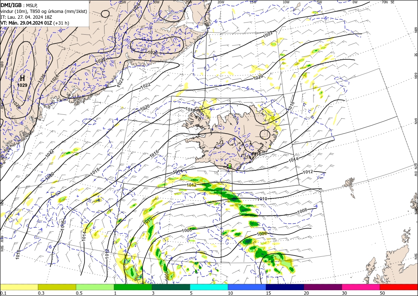The width and height of the screenshot is (418, 296).
Task: Click the '5W' longitude label
Action: pos(320,2)
